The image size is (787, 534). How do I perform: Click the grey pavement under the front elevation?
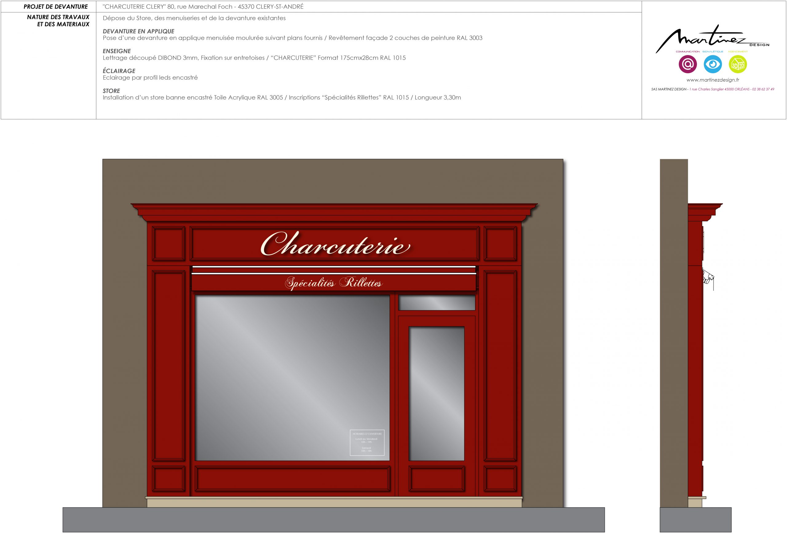pyautogui.click(x=334, y=520)
